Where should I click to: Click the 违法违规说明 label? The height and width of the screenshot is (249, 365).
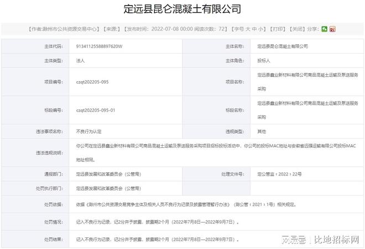[49, 153]
